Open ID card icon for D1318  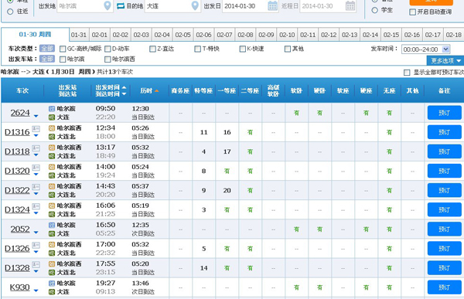click(x=36, y=148)
